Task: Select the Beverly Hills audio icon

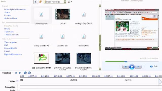Action: coord(84,36)
